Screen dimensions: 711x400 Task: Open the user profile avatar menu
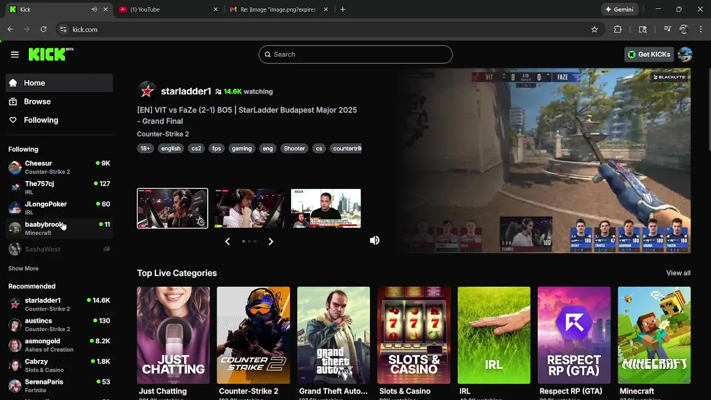[685, 54]
